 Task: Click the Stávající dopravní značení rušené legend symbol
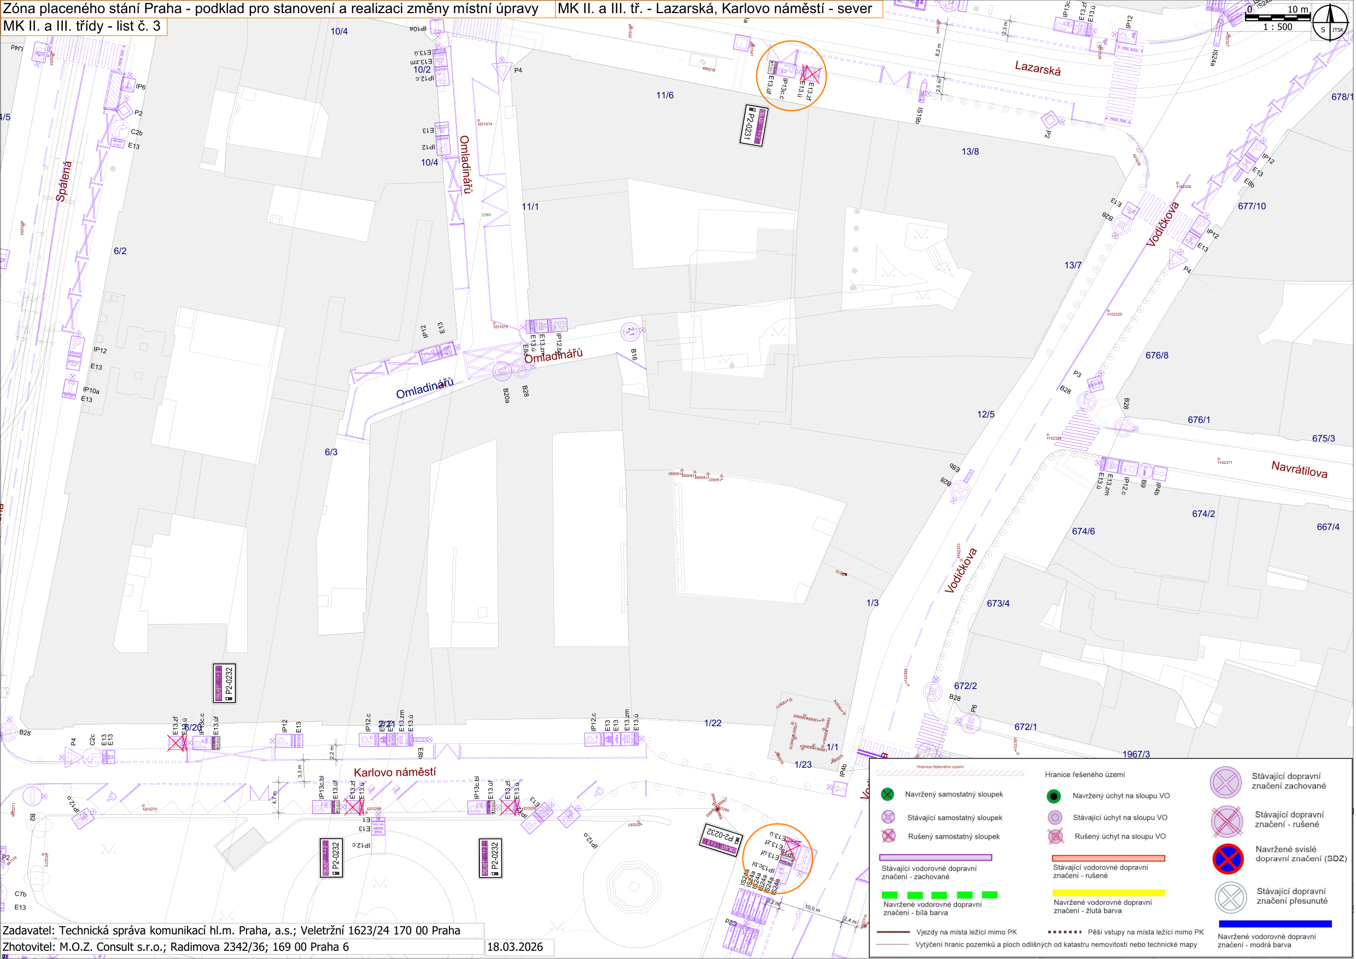[1226, 821]
